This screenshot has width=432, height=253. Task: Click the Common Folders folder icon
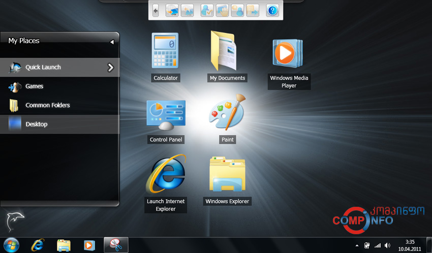14,106
